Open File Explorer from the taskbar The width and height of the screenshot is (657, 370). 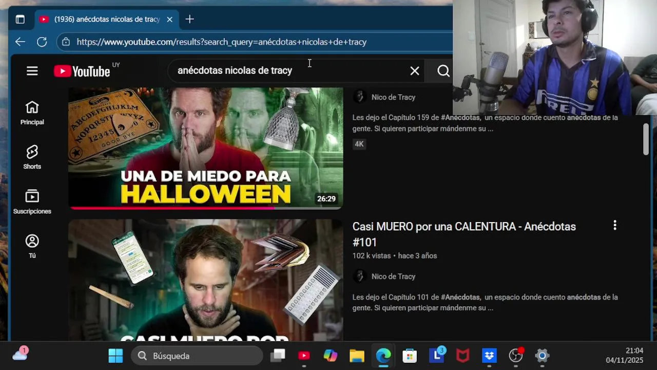click(357, 356)
